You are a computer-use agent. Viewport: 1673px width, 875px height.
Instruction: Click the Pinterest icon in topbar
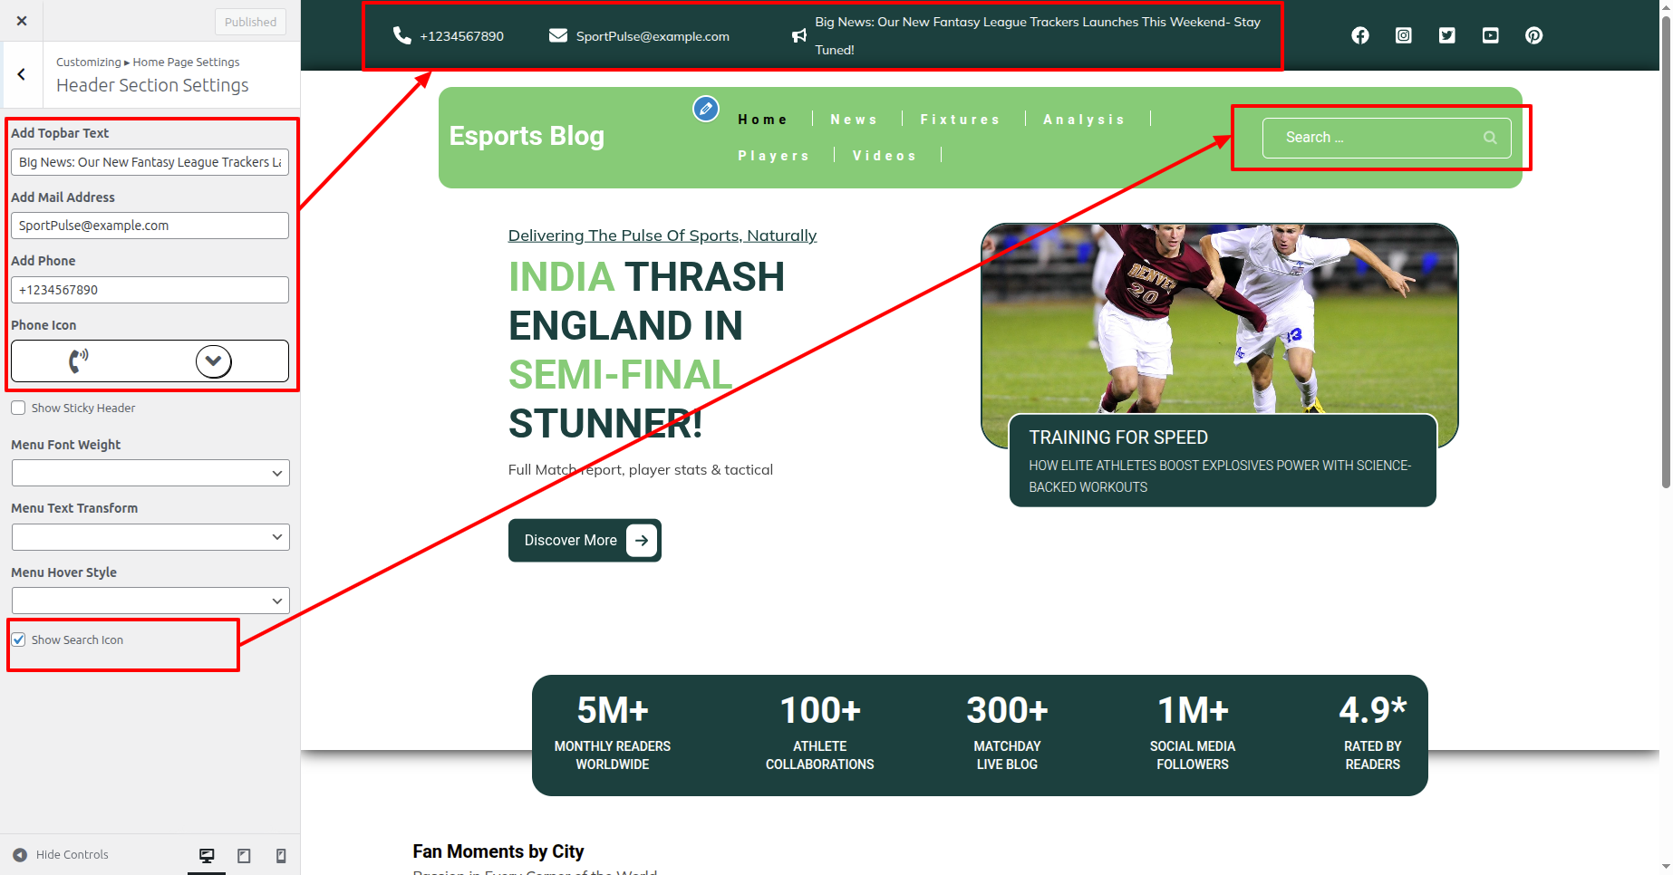[1533, 35]
